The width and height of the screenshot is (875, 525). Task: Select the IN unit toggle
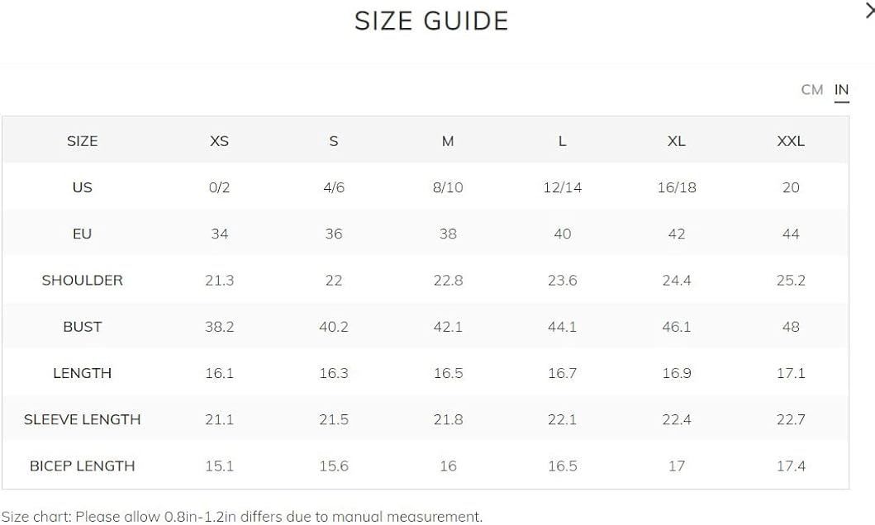pyautogui.click(x=841, y=90)
